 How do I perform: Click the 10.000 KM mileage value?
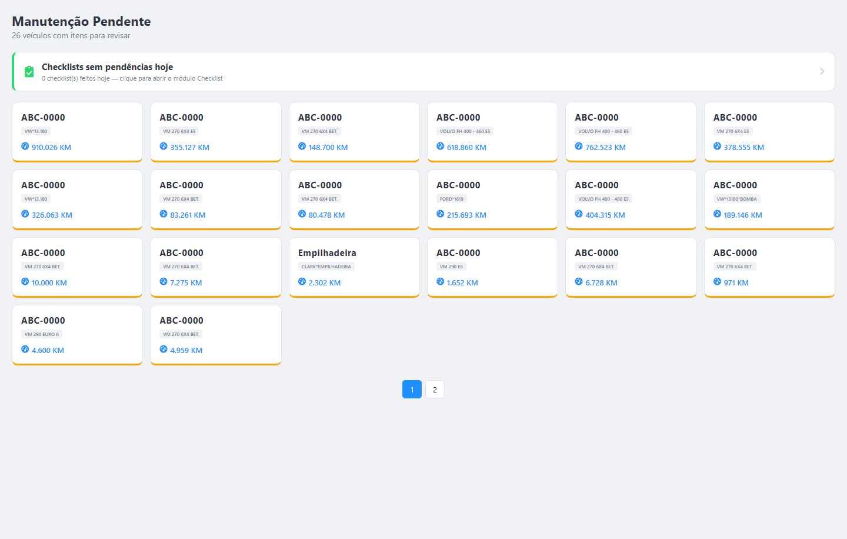(49, 283)
